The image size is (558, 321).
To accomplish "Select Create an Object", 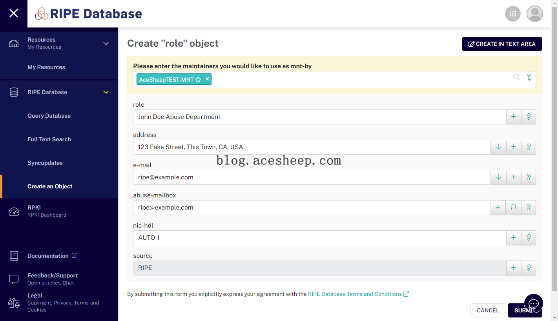I will click(x=50, y=186).
